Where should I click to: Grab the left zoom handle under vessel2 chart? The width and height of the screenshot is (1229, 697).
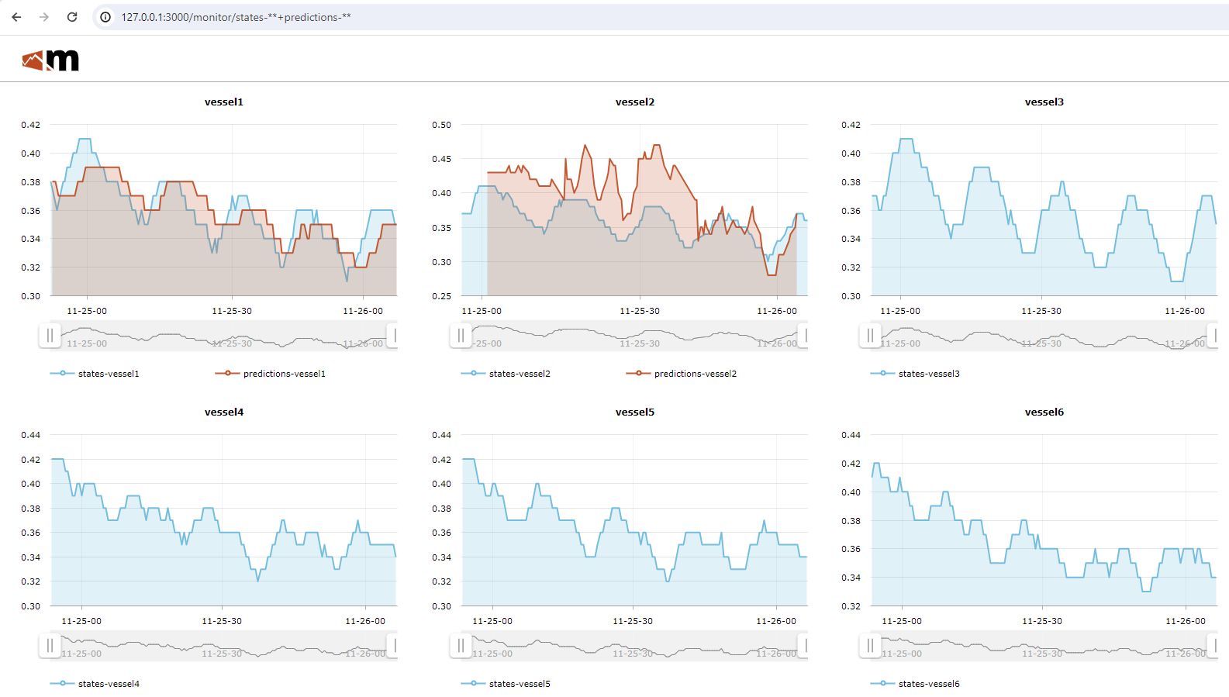[x=461, y=336]
